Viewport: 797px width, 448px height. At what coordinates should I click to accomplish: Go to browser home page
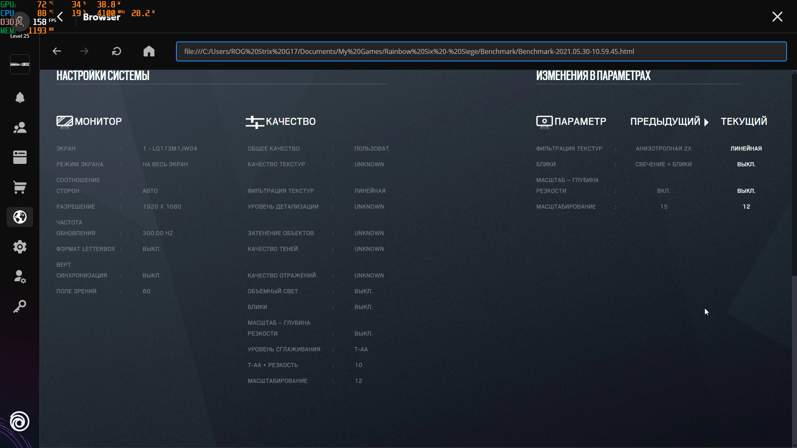click(x=149, y=51)
